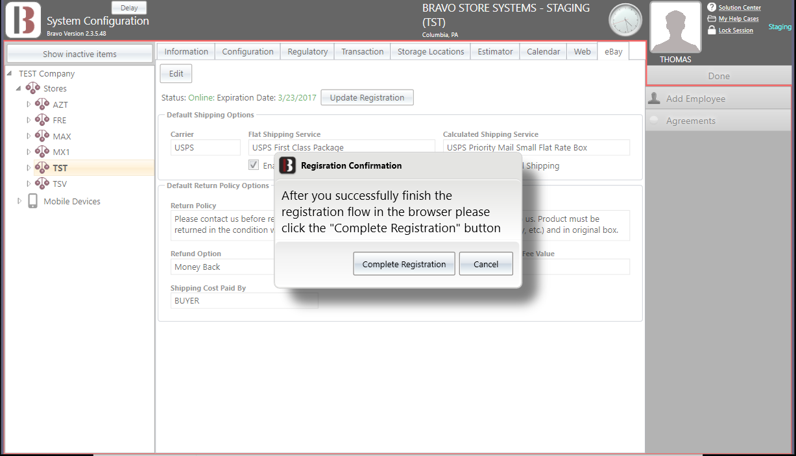Switch to the Estimator tab
The height and width of the screenshot is (456, 796).
(496, 51)
